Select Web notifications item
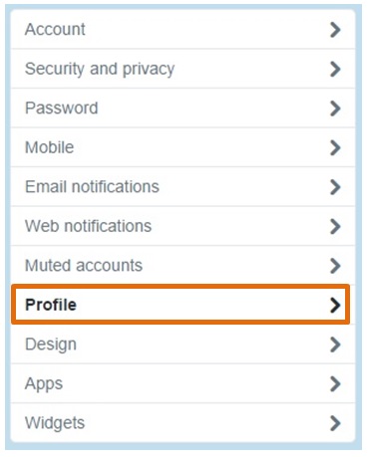This screenshot has width=368, height=457. [184, 226]
